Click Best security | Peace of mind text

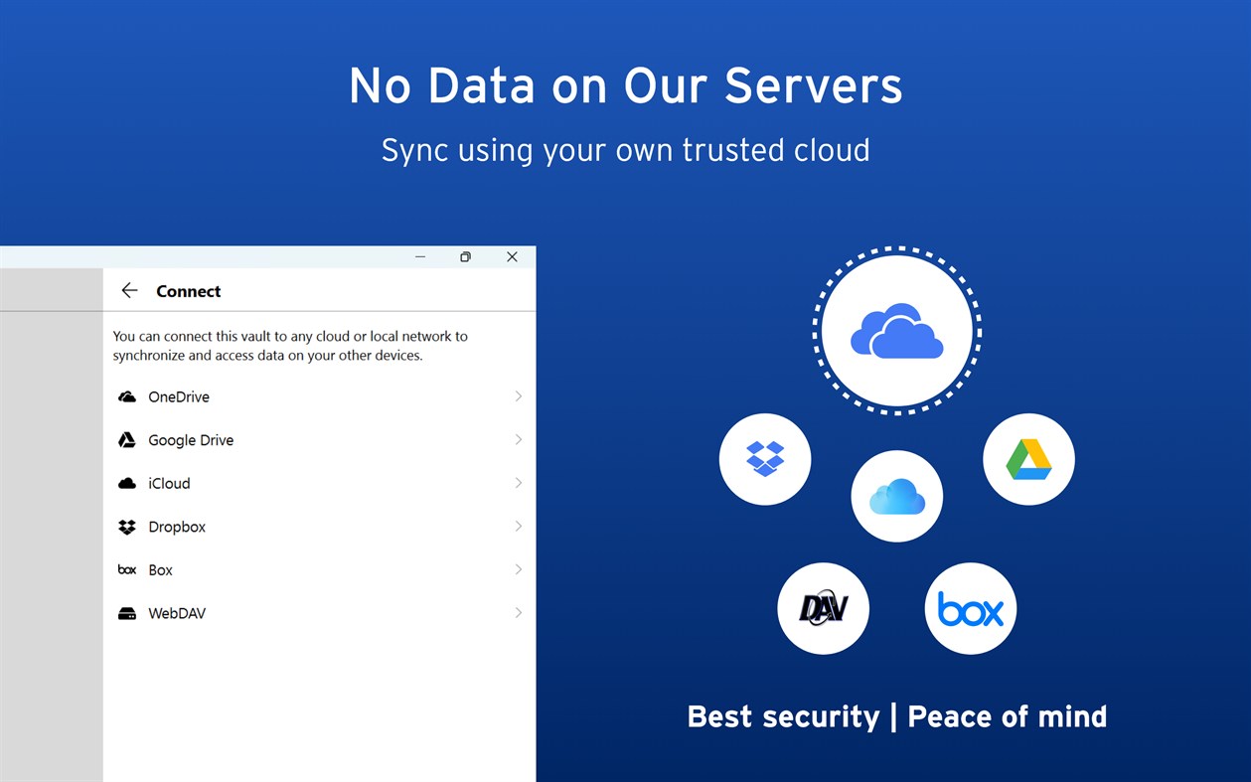pyautogui.click(x=897, y=716)
